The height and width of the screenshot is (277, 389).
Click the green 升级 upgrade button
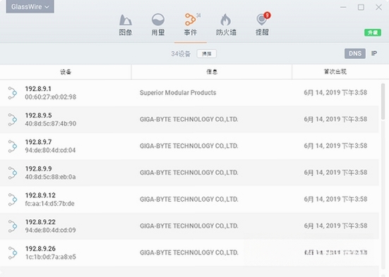[373, 32]
